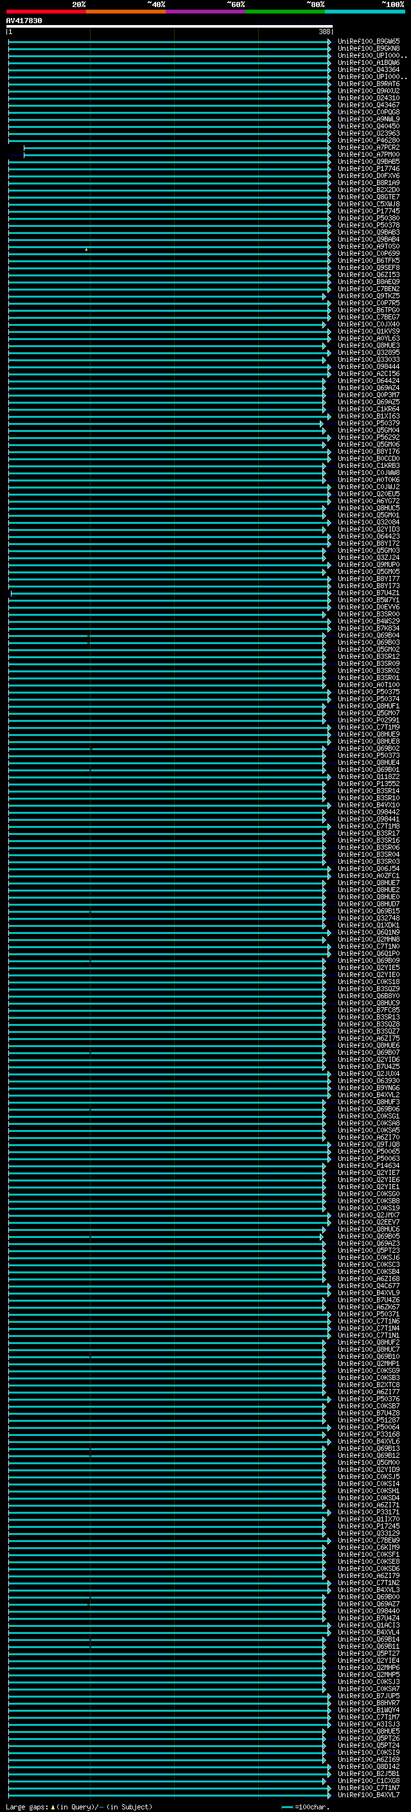
Task: Select hit label UniRef100_P50378
Action: pos(369,225)
